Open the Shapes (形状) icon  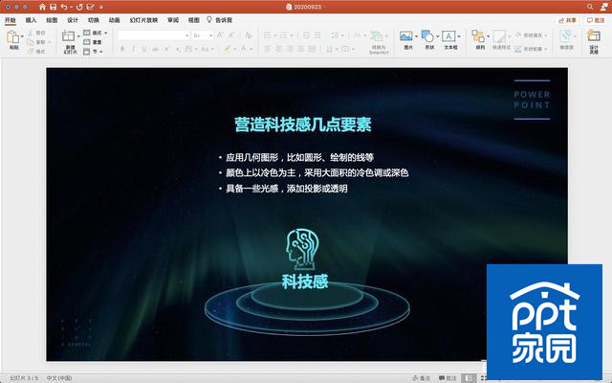(427, 36)
